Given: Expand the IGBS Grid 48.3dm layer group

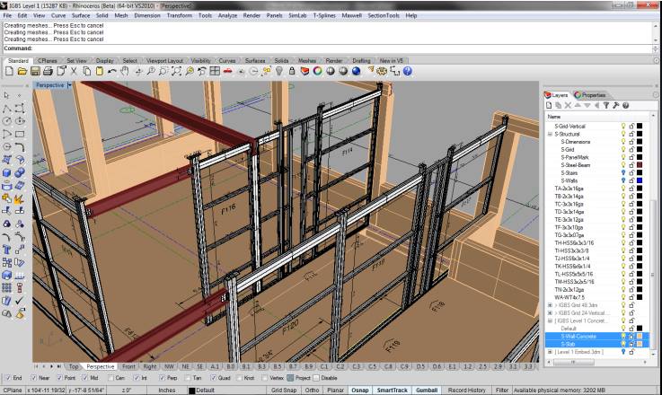Looking at the screenshot, I should point(550,304).
